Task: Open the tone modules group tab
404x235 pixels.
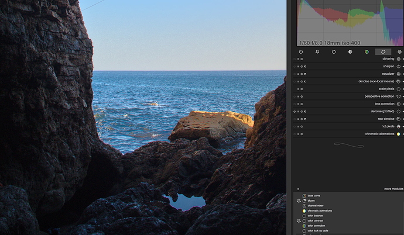Action: pyautogui.click(x=350, y=51)
